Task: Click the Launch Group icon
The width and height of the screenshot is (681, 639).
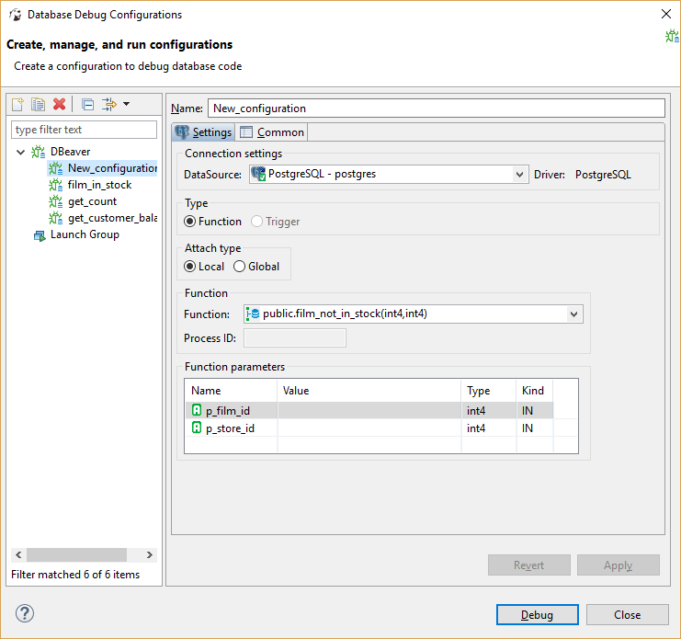Action: click(x=40, y=235)
